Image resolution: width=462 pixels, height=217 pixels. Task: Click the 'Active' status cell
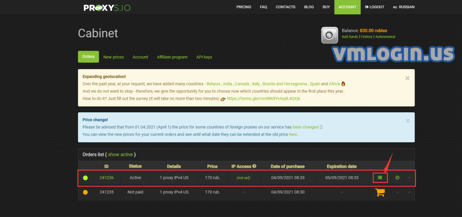(135, 178)
